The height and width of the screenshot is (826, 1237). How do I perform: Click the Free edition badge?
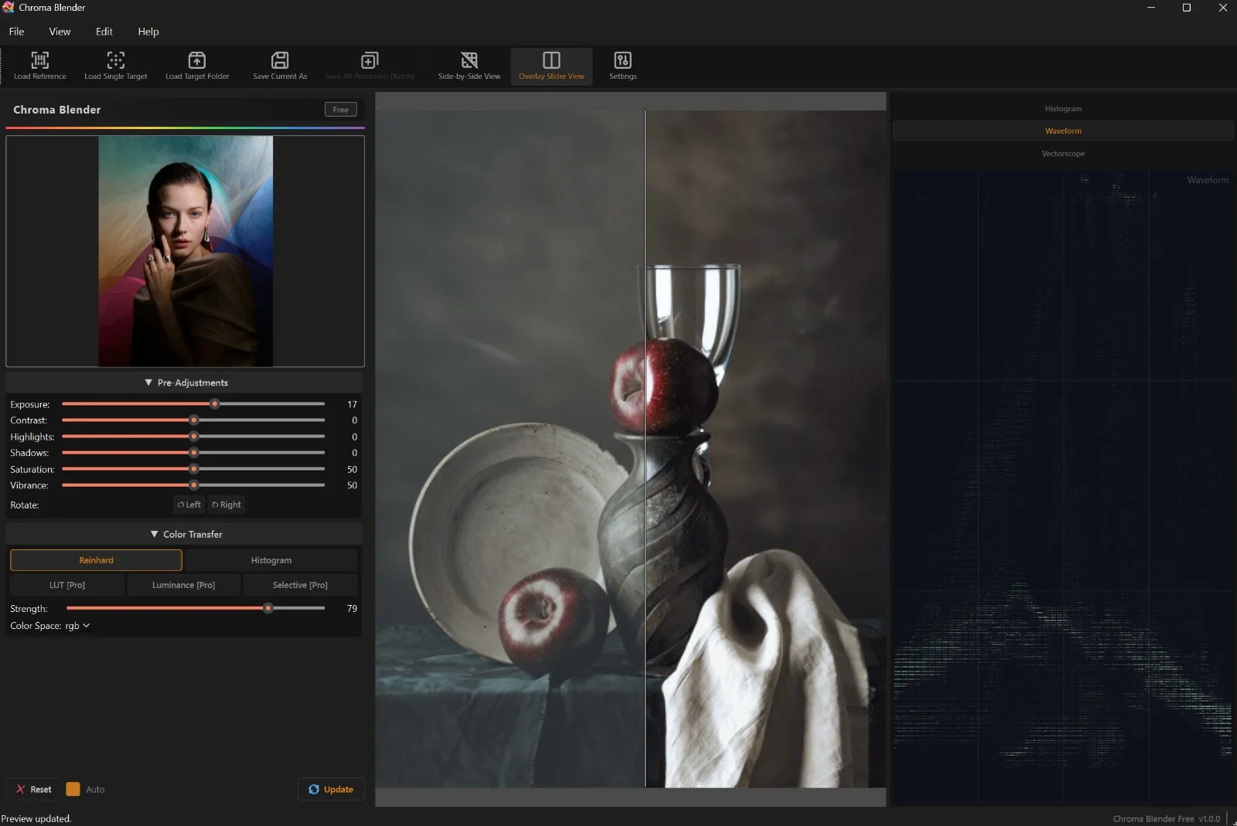pos(341,110)
